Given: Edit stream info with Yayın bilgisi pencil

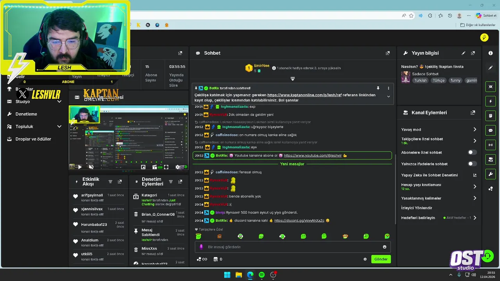Looking at the screenshot, I should tap(463, 53).
